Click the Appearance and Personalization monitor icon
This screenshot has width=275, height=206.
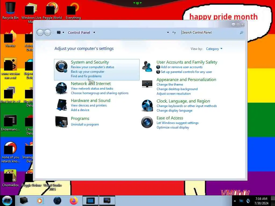tap(147, 84)
